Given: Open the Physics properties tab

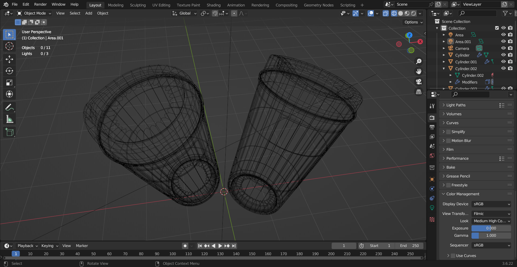Looking at the screenshot, I should coord(432,189).
